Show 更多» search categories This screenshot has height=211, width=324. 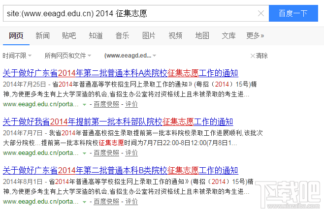coord(255,35)
